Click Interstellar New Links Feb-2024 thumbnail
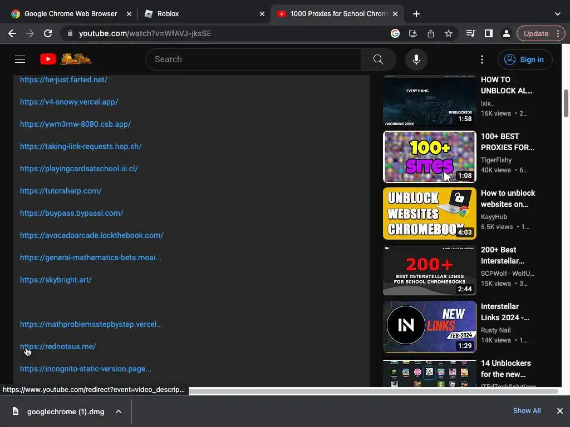The height and width of the screenshot is (427, 570). click(x=429, y=327)
